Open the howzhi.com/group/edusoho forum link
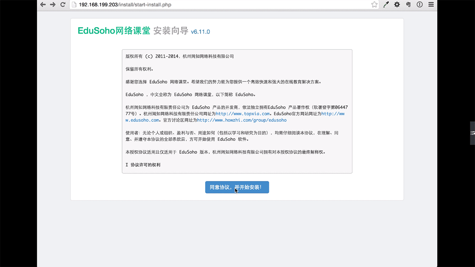This screenshot has width=475, height=267. pos(242,120)
